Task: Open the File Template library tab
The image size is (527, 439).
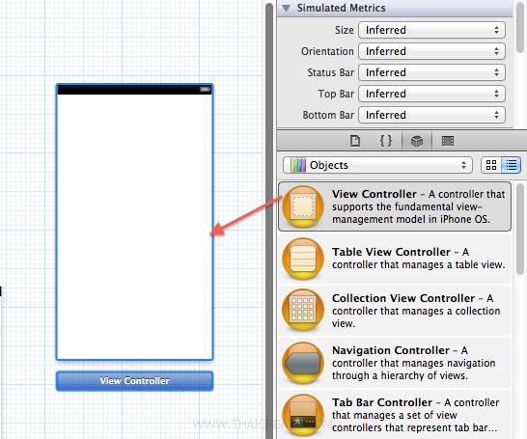Action: 355,141
